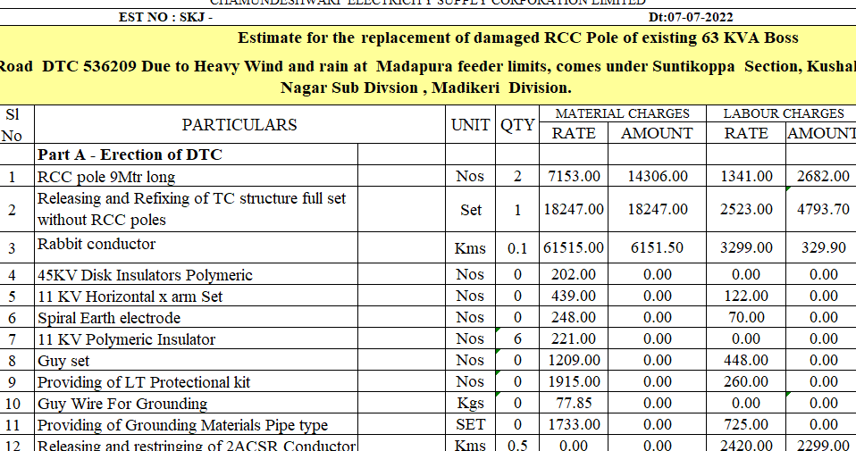Click the MATERIAL CHARGES header cell

pyautogui.click(x=623, y=113)
